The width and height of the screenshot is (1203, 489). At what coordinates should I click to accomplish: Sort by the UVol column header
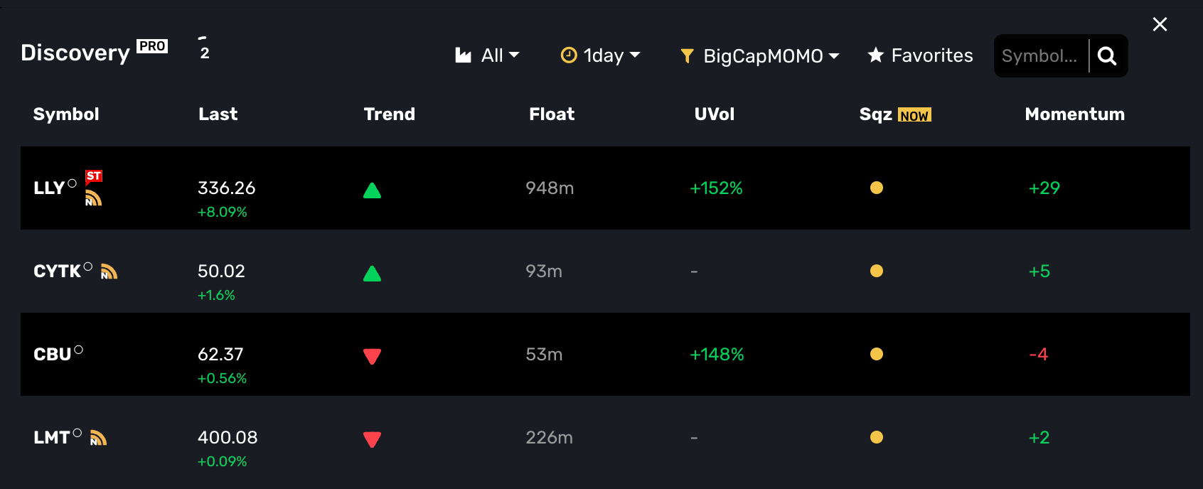(714, 114)
